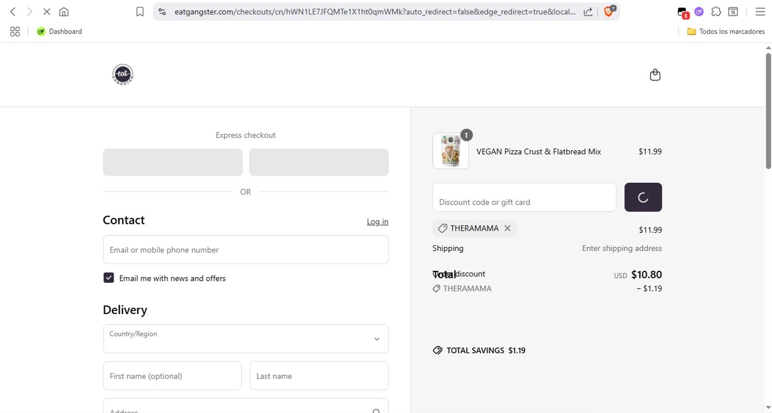Go back with the browser back arrow

pos(13,12)
